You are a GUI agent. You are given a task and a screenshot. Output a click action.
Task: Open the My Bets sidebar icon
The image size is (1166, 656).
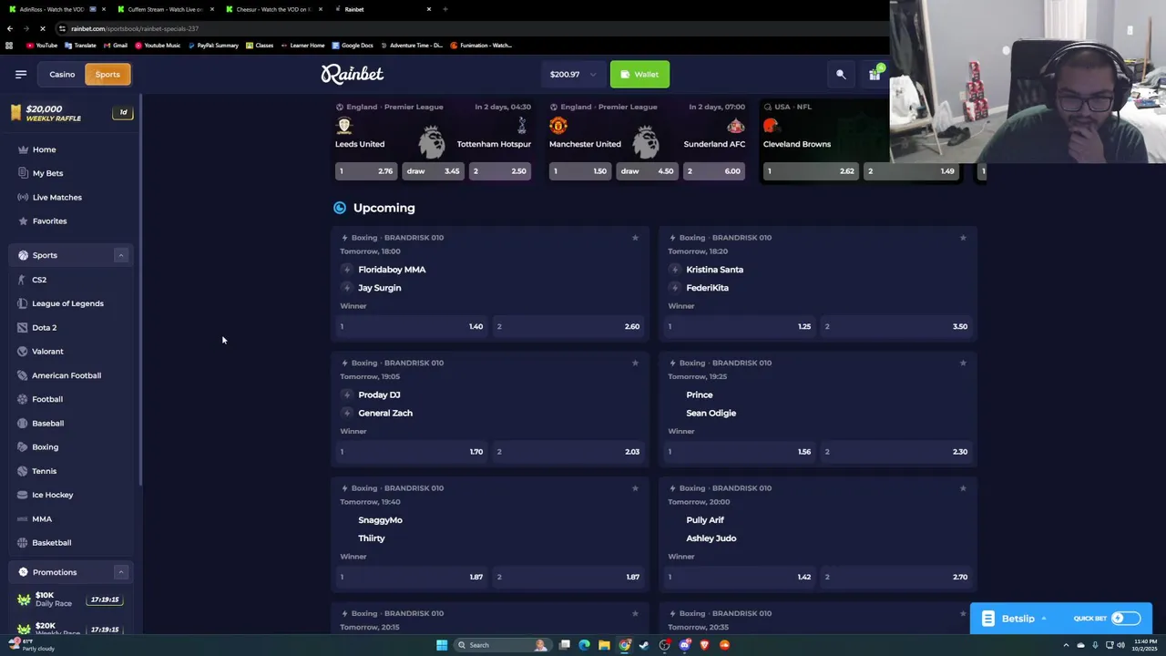coord(23,173)
